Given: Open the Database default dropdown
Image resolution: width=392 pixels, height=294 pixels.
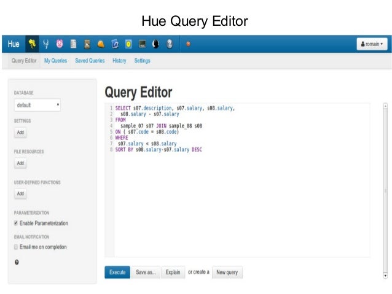Looking at the screenshot, I should (x=37, y=105).
